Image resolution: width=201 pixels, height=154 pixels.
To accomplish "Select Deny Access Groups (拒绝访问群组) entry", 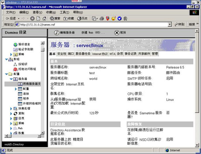I will point(25,69).
